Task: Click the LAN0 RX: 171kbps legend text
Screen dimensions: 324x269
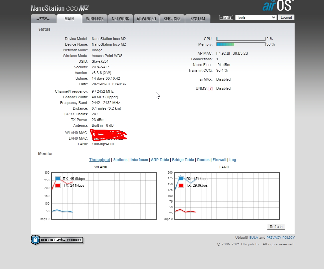Action: [x=197, y=179]
